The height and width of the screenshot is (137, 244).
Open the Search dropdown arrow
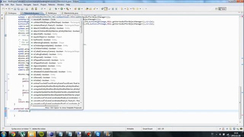point(97,9)
